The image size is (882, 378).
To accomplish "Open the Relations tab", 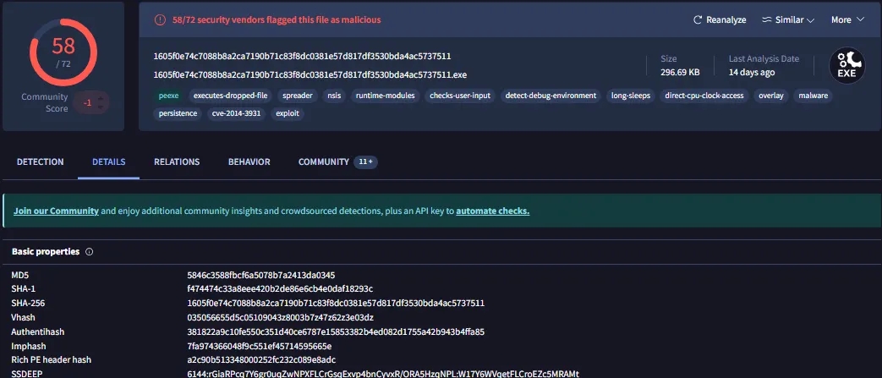I will (x=177, y=162).
